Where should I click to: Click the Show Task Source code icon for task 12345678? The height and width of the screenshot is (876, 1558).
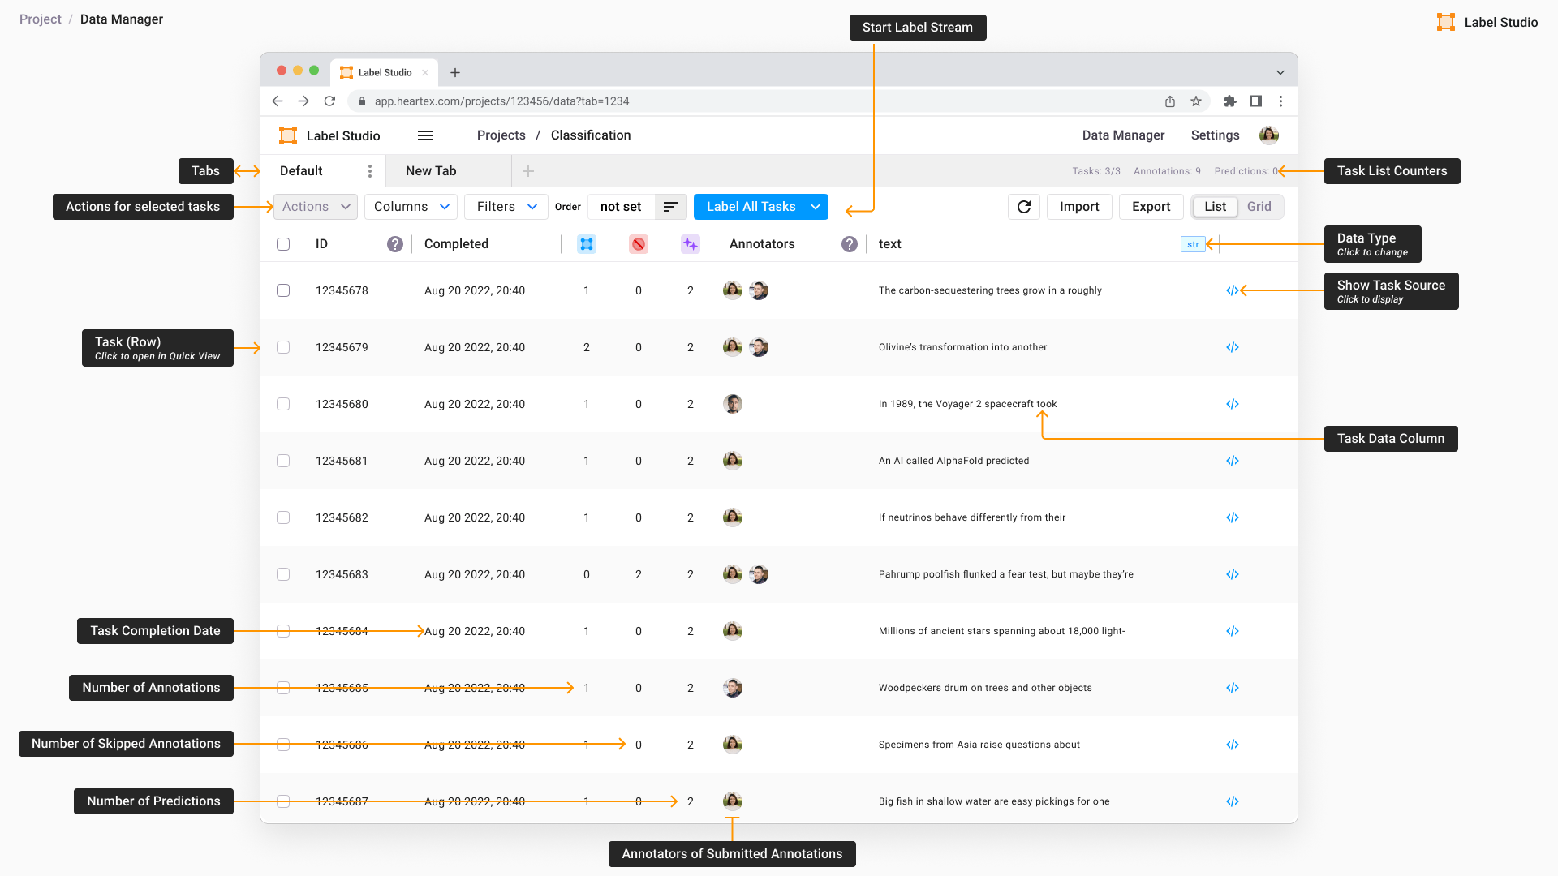1232,289
